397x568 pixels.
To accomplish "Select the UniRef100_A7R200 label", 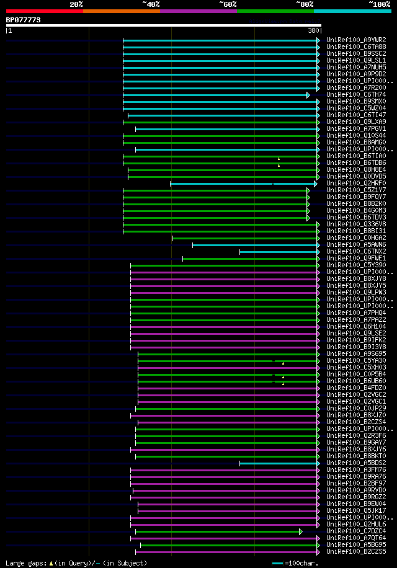I will pyautogui.click(x=356, y=87).
